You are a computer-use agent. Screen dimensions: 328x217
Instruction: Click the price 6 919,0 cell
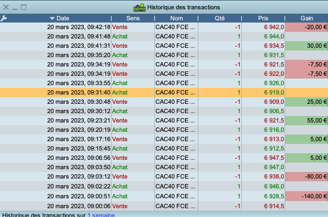(263, 92)
